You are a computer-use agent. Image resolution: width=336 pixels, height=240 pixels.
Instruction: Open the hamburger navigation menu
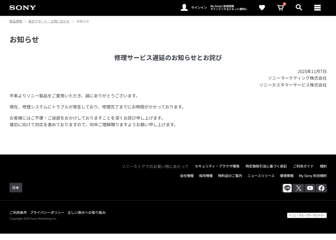point(317,7)
